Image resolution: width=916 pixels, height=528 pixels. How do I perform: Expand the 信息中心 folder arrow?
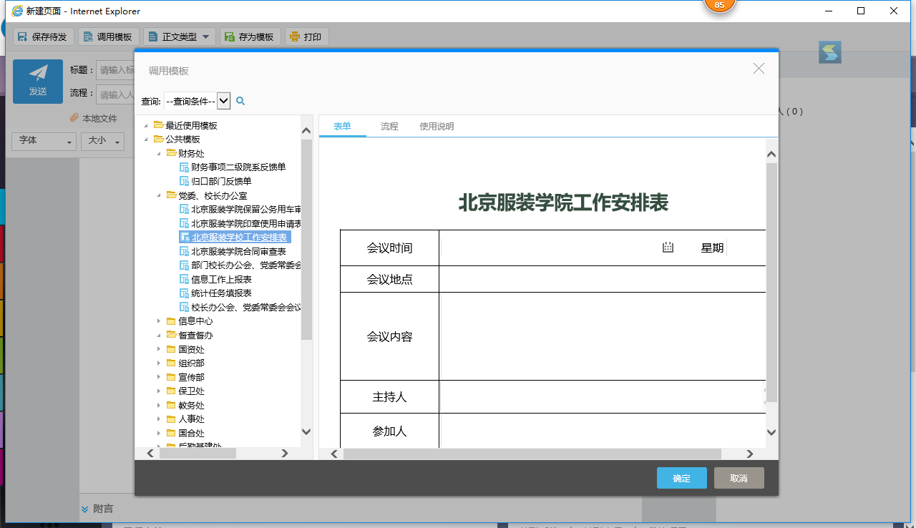159,321
